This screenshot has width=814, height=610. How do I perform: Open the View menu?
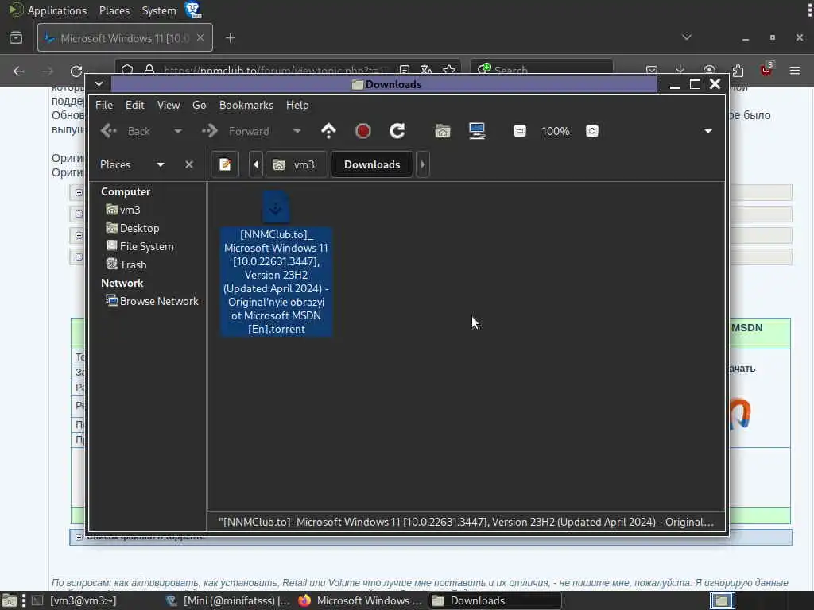point(169,105)
